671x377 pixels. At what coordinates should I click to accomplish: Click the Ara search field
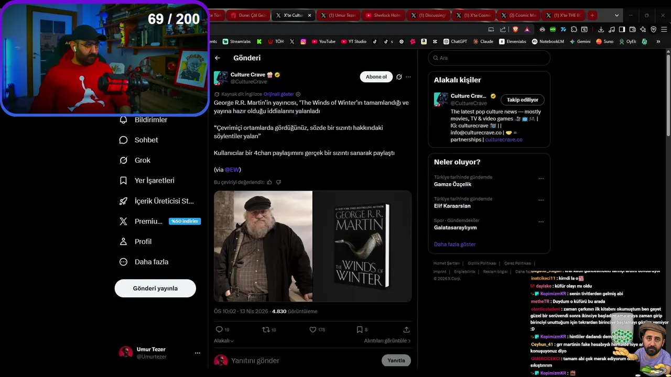489,58
